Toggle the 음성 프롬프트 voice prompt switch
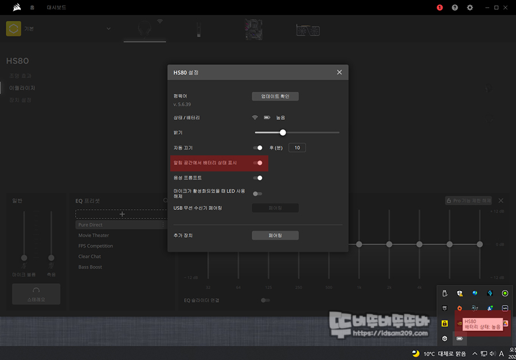Image resolution: width=516 pixels, height=360 pixels. coord(257,178)
